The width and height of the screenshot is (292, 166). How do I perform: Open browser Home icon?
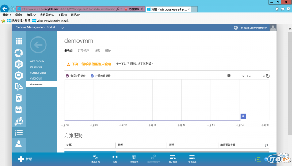point(277,9)
